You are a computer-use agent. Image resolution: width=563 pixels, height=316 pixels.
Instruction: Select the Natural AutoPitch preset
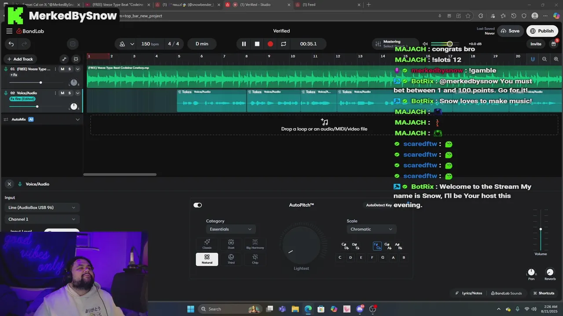[x=207, y=259]
